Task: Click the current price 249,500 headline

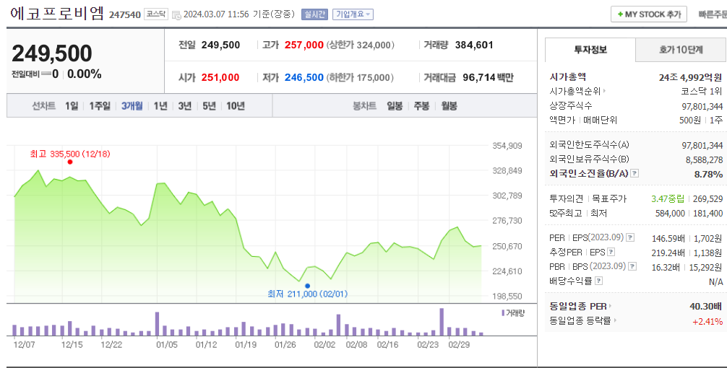Action: (x=52, y=53)
